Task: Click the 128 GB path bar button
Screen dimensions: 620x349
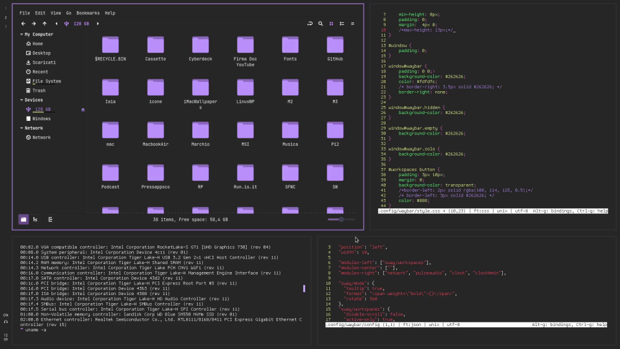Action: click(x=77, y=24)
